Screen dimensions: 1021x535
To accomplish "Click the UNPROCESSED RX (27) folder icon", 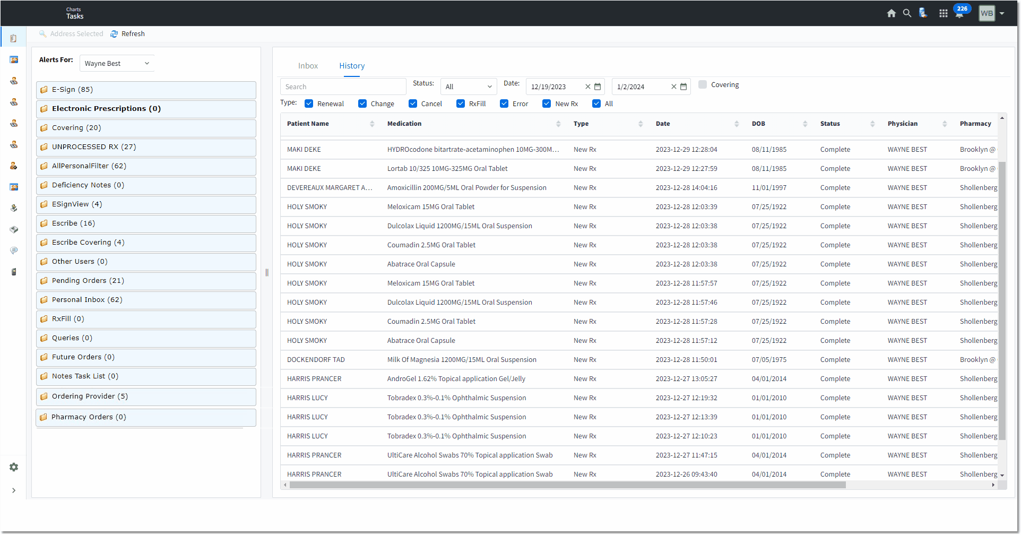I will [x=44, y=147].
